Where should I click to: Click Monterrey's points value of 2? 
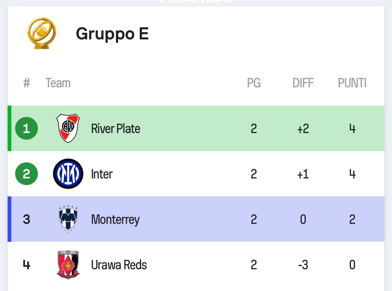[x=352, y=219]
